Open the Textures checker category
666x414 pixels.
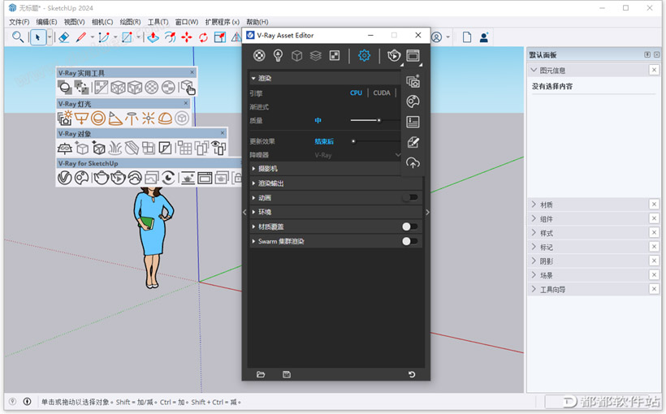click(x=335, y=56)
